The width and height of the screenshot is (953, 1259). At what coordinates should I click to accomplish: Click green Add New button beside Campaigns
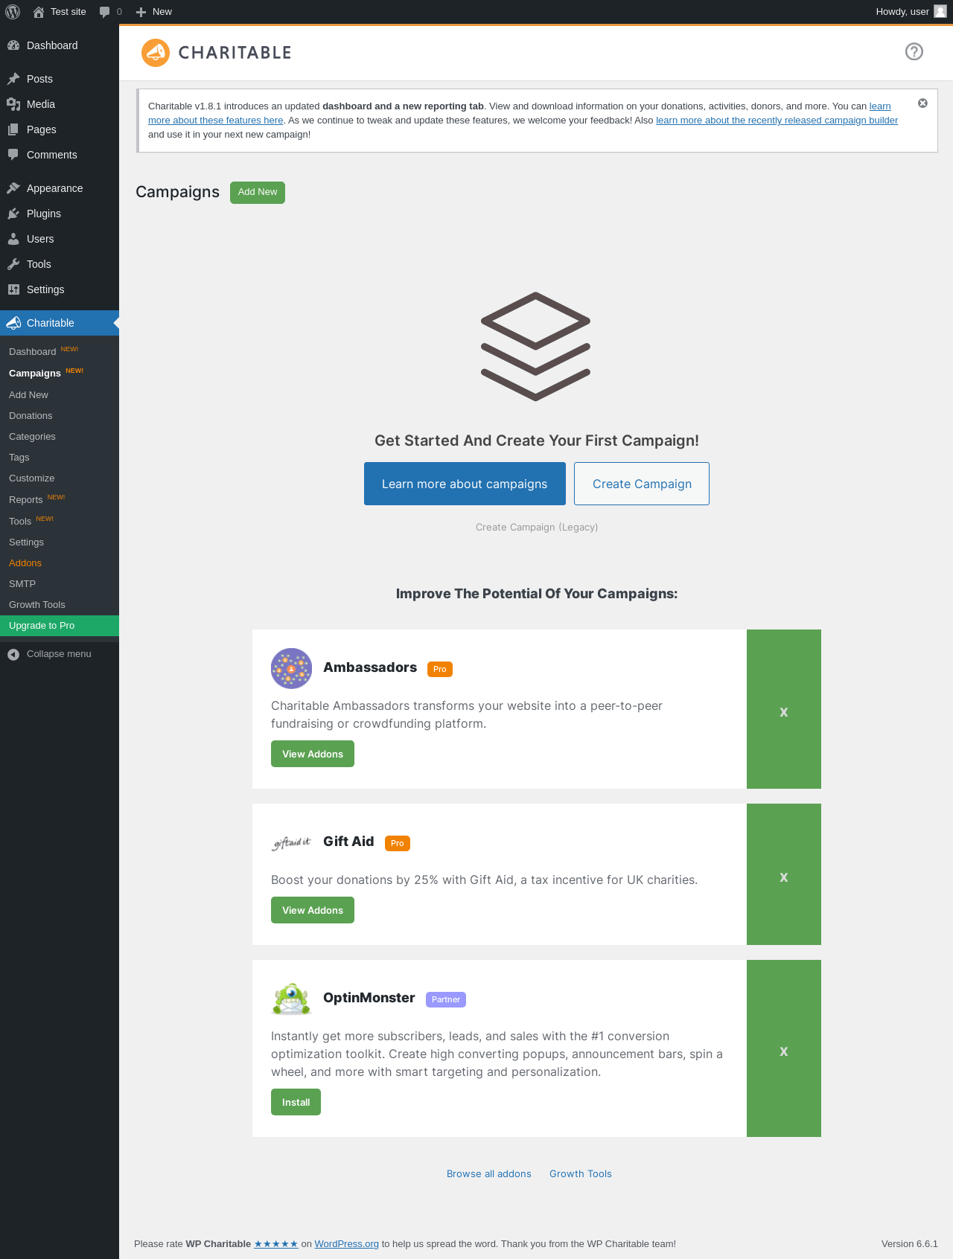pyautogui.click(x=258, y=192)
